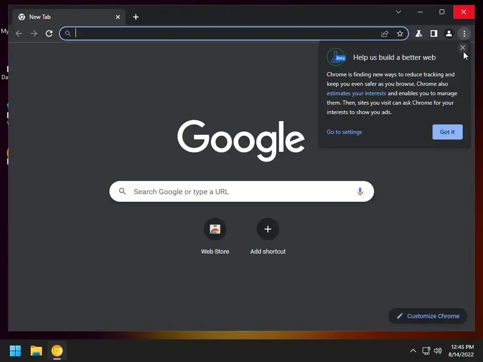Click the Got it button
The height and width of the screenshot is (362, 483).
447,132
